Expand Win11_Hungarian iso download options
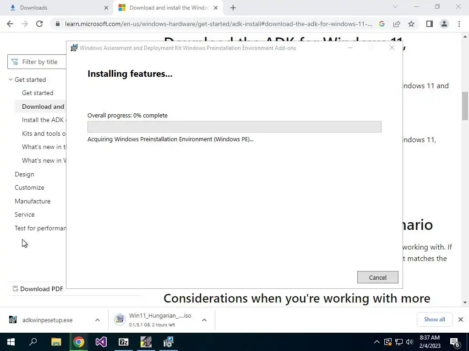The image size is (469, 351). pos(204,320)
